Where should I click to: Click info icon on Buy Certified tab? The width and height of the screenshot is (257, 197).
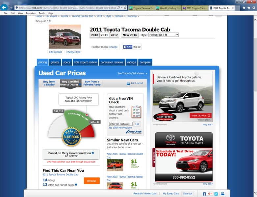click(80, 85)
